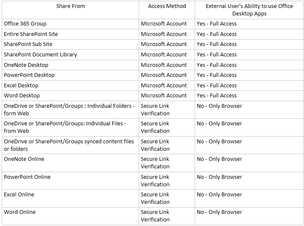Image resolution: width=304 pixels, height=226 pixels.
Task: Click the Individual Files from Web cell
Action: tap(65, 127)
